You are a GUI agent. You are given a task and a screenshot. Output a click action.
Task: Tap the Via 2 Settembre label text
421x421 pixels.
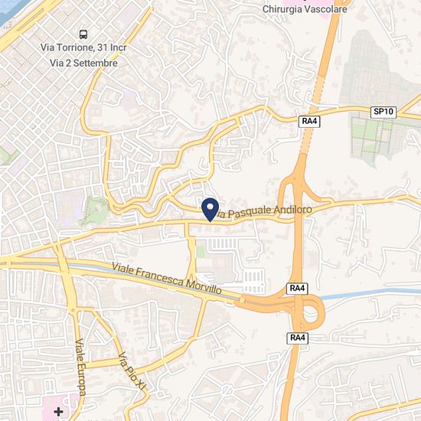[83, 64]
